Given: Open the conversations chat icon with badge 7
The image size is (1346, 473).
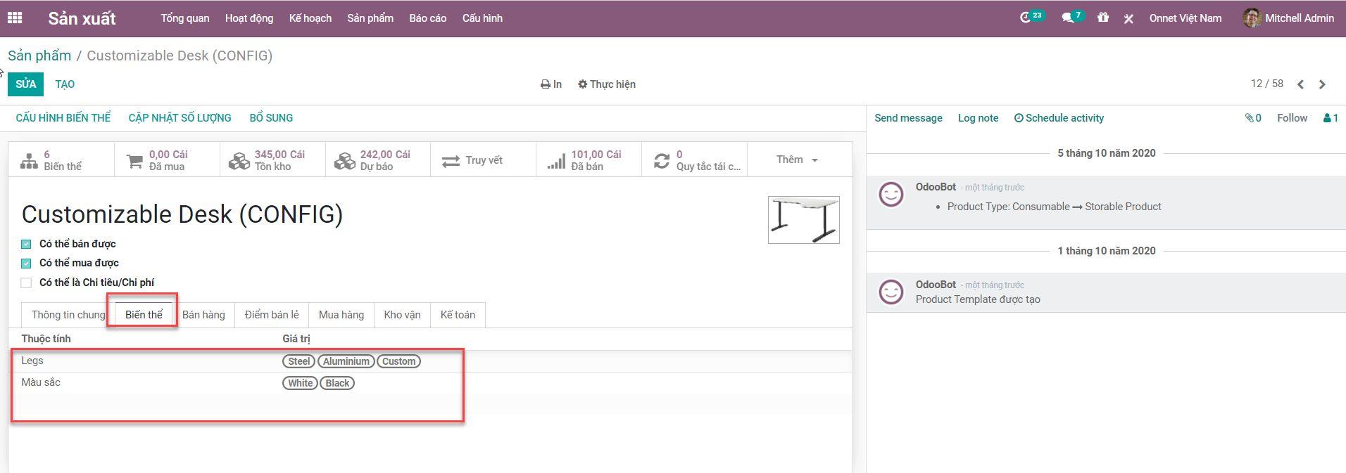Looking at the screenshot, I should [x=1068, y=18].
